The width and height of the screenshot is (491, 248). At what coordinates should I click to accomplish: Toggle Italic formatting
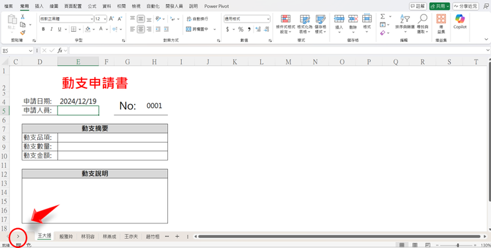tap(51, 29)
